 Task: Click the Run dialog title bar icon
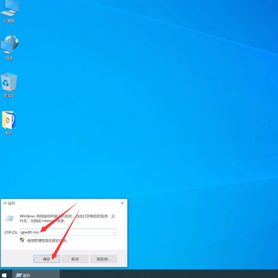[5, 203]
